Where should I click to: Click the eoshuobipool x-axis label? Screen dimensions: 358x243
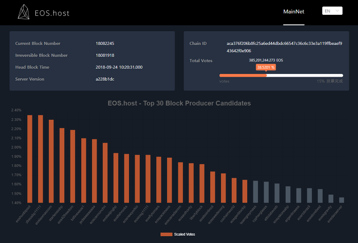(23, 214)
